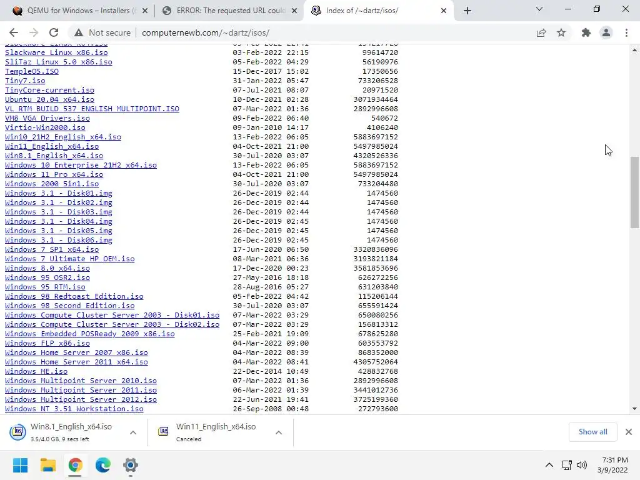Viewport: 640px width, 480px height.
Task: Click the forward navigation arrow
Action: (x=34, y=32)
